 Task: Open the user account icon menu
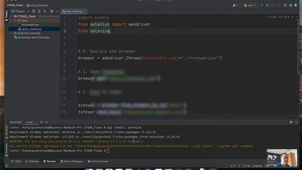pos(235,5)
